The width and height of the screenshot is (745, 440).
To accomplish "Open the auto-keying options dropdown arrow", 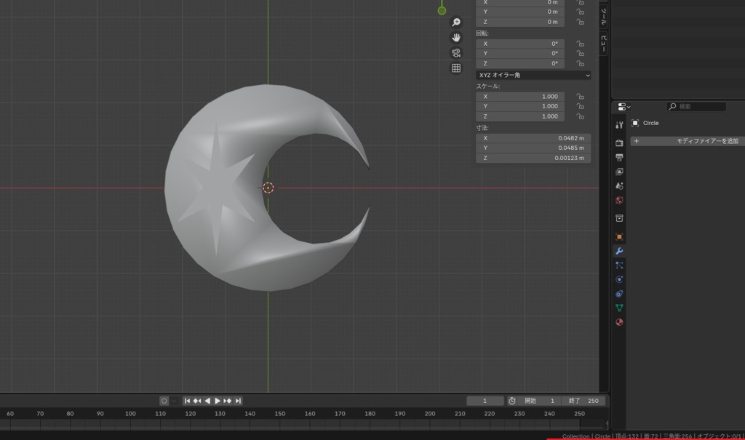I will 174,401.
